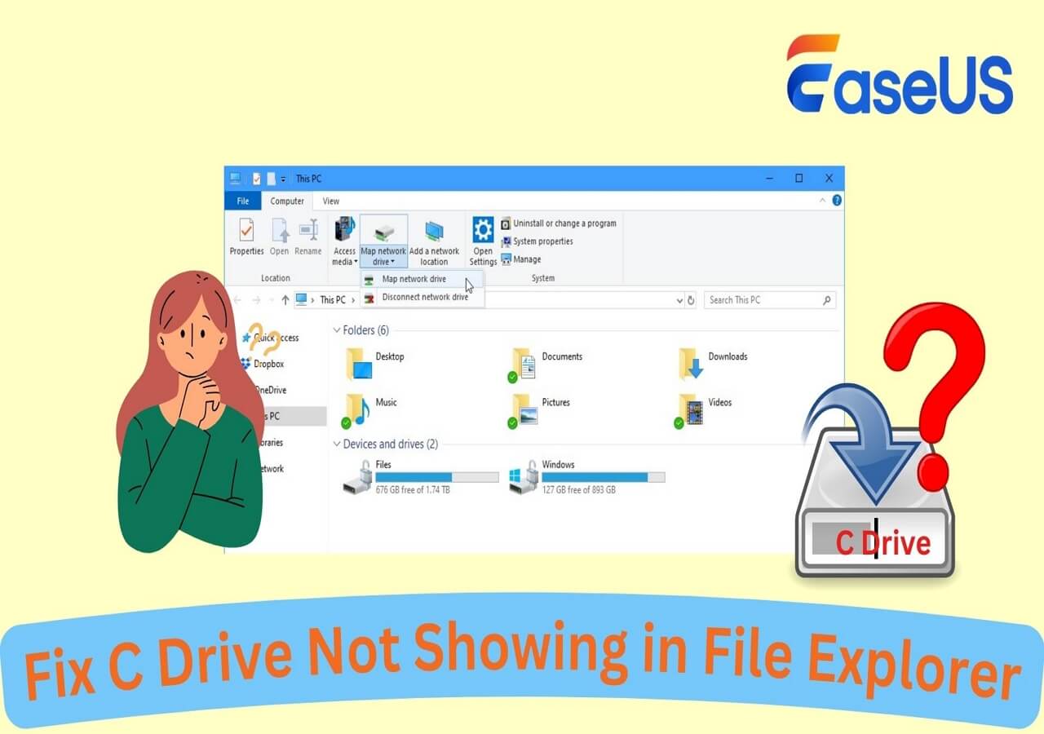The image size is (1044, 734).
Task: Select Dropbox in navigation pane
Action: pos(262,364)
